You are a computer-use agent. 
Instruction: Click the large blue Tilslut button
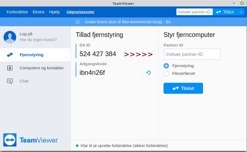tap(183, 88)
